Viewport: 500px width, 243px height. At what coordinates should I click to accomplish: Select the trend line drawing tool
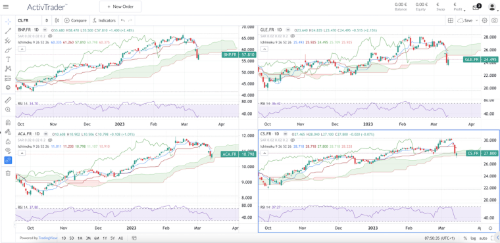(x=8, y=31)
